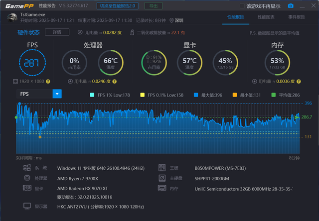This screenshot has height=221, width=319.
Task: Click the processor chip icon in specs
Action: click(x=27, y=178)
